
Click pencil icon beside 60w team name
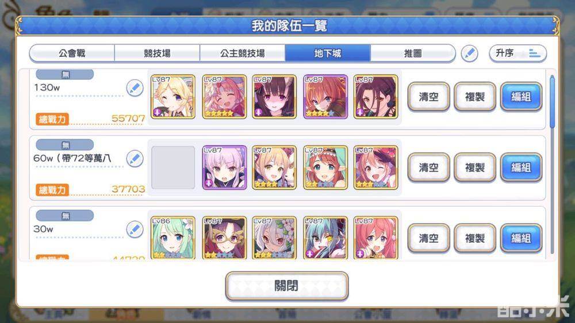coord(135,159)
